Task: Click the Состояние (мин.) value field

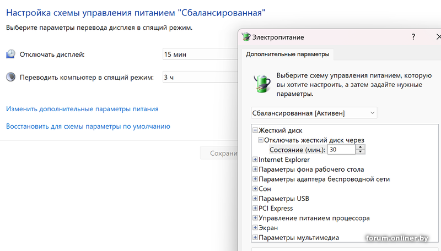Action: (x=341, y=150)
